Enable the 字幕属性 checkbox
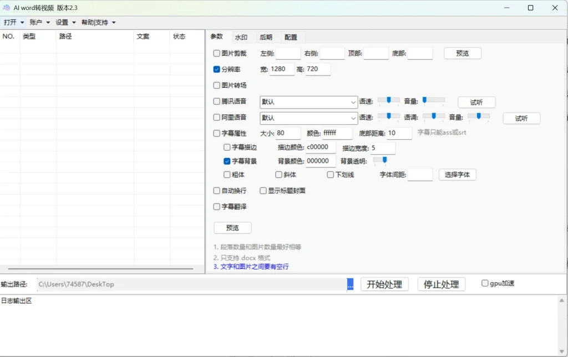 click(217, 133)
